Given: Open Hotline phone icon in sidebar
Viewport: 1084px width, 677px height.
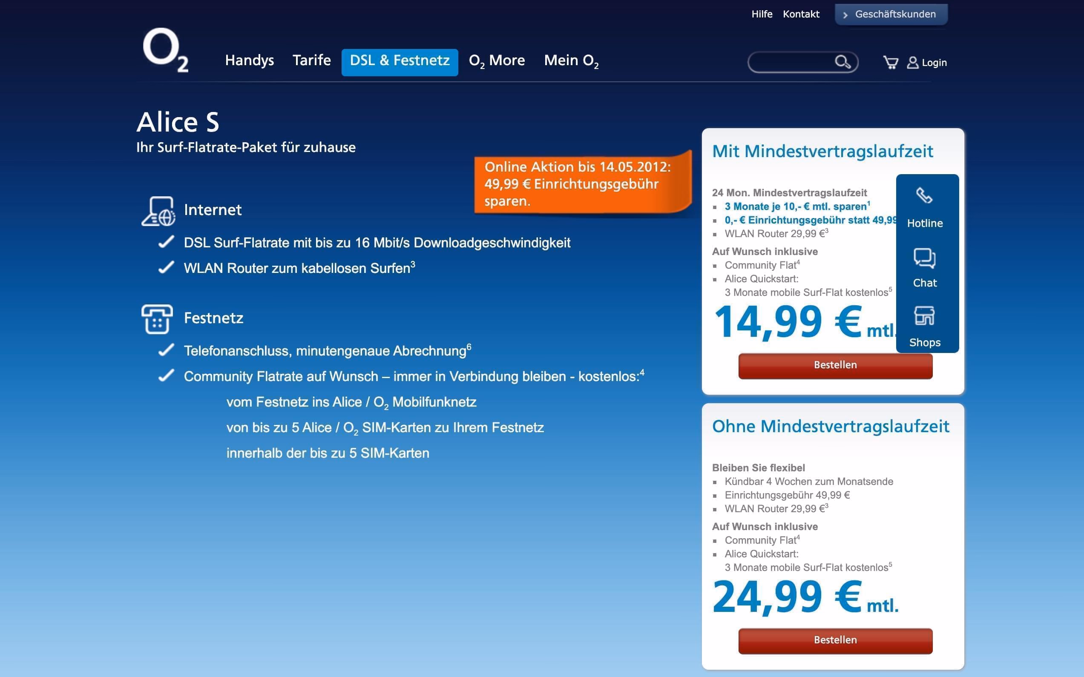Looking at the screenshot, I should (924, 196).
